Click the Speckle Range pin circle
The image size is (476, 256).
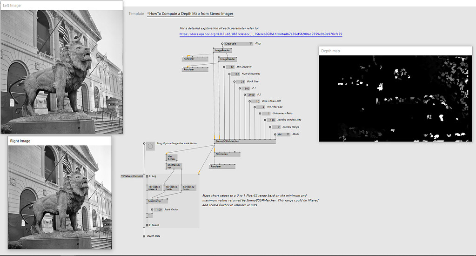pyautogui.click(x=270, y=127)
